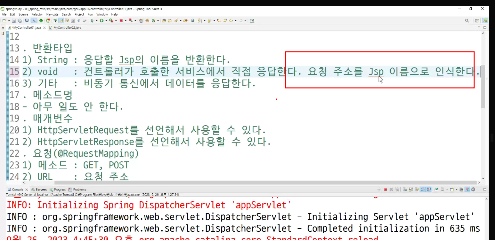Click the Open Web Browser globe icon
Screen dimensions: 495x240
(193, 20)
